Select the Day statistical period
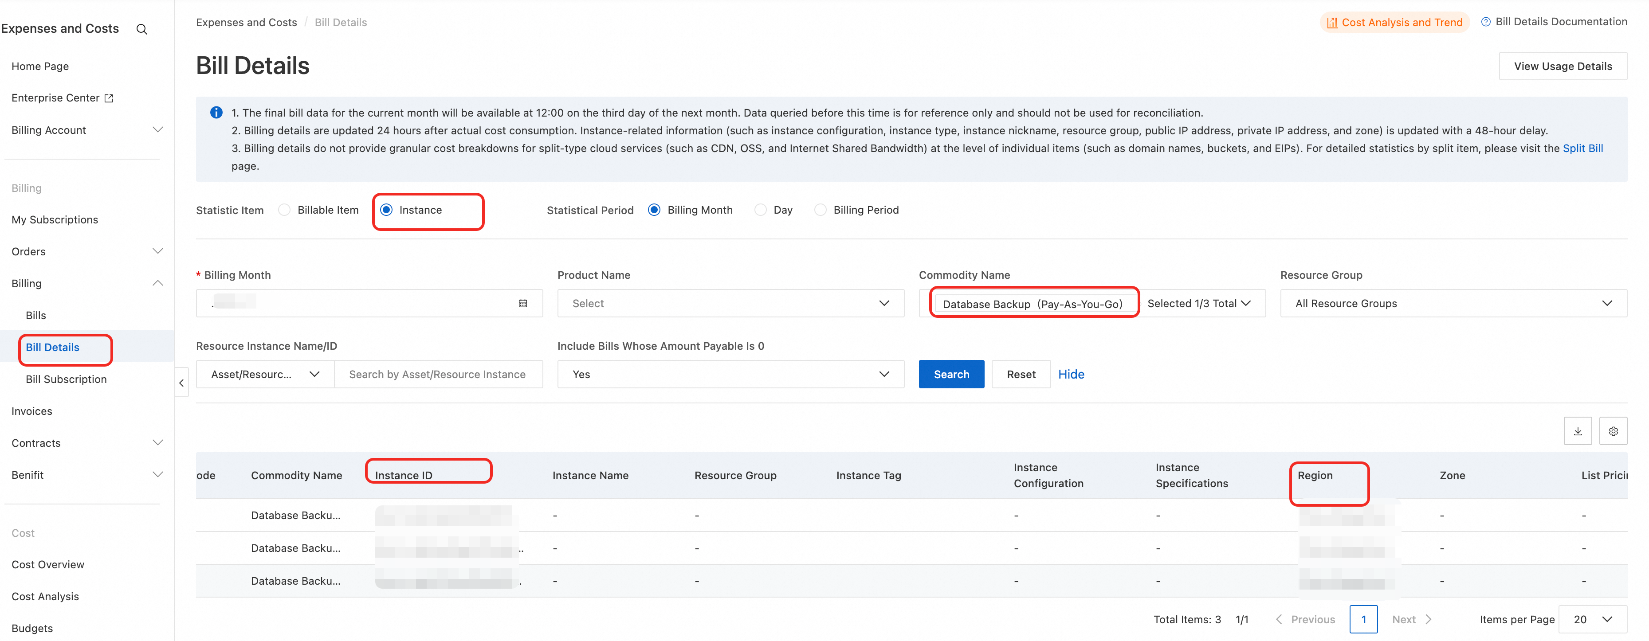 click(761, 210)
